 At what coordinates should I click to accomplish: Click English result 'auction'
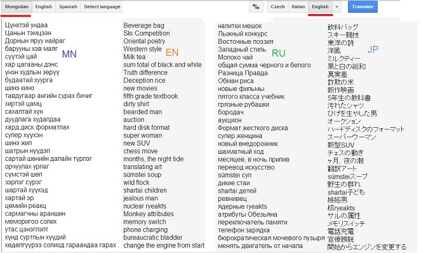tap(134, 120)
